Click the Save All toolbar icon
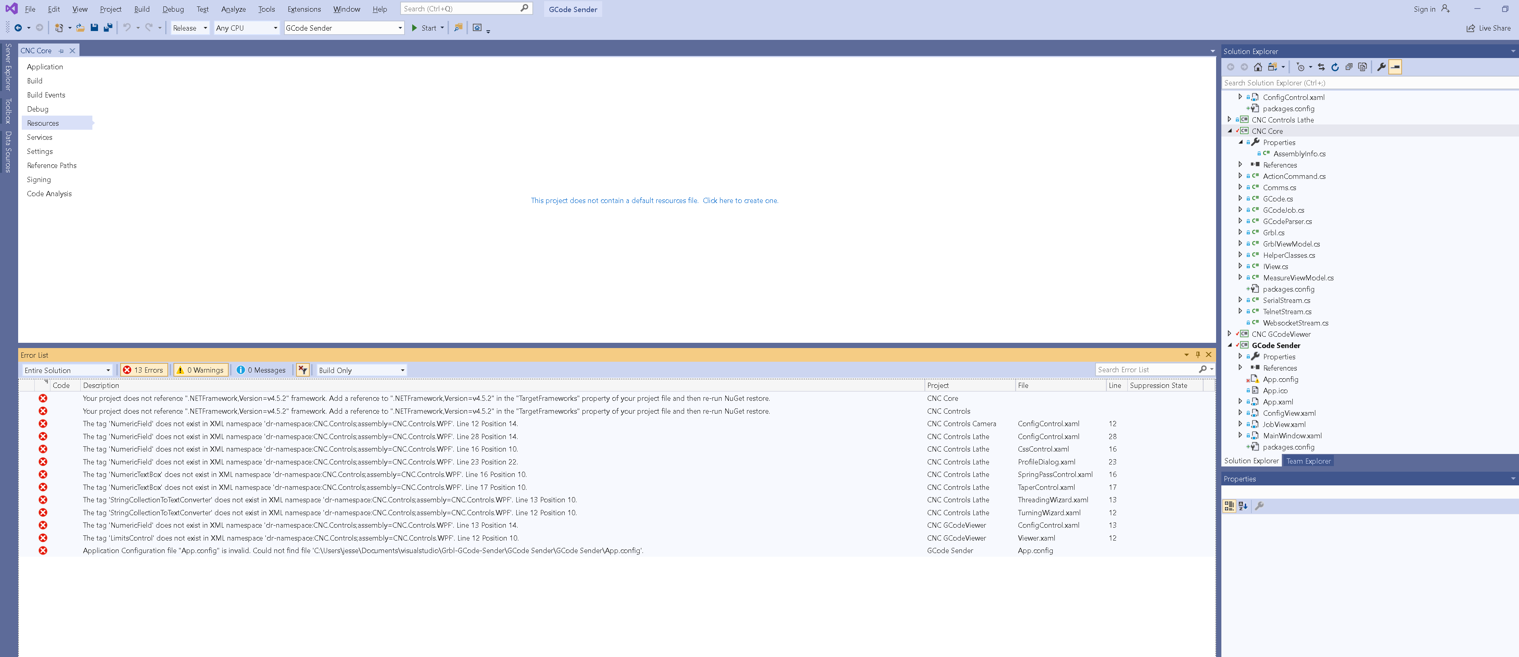Viewport: 1519px width, 657px height. click(108, 28)
